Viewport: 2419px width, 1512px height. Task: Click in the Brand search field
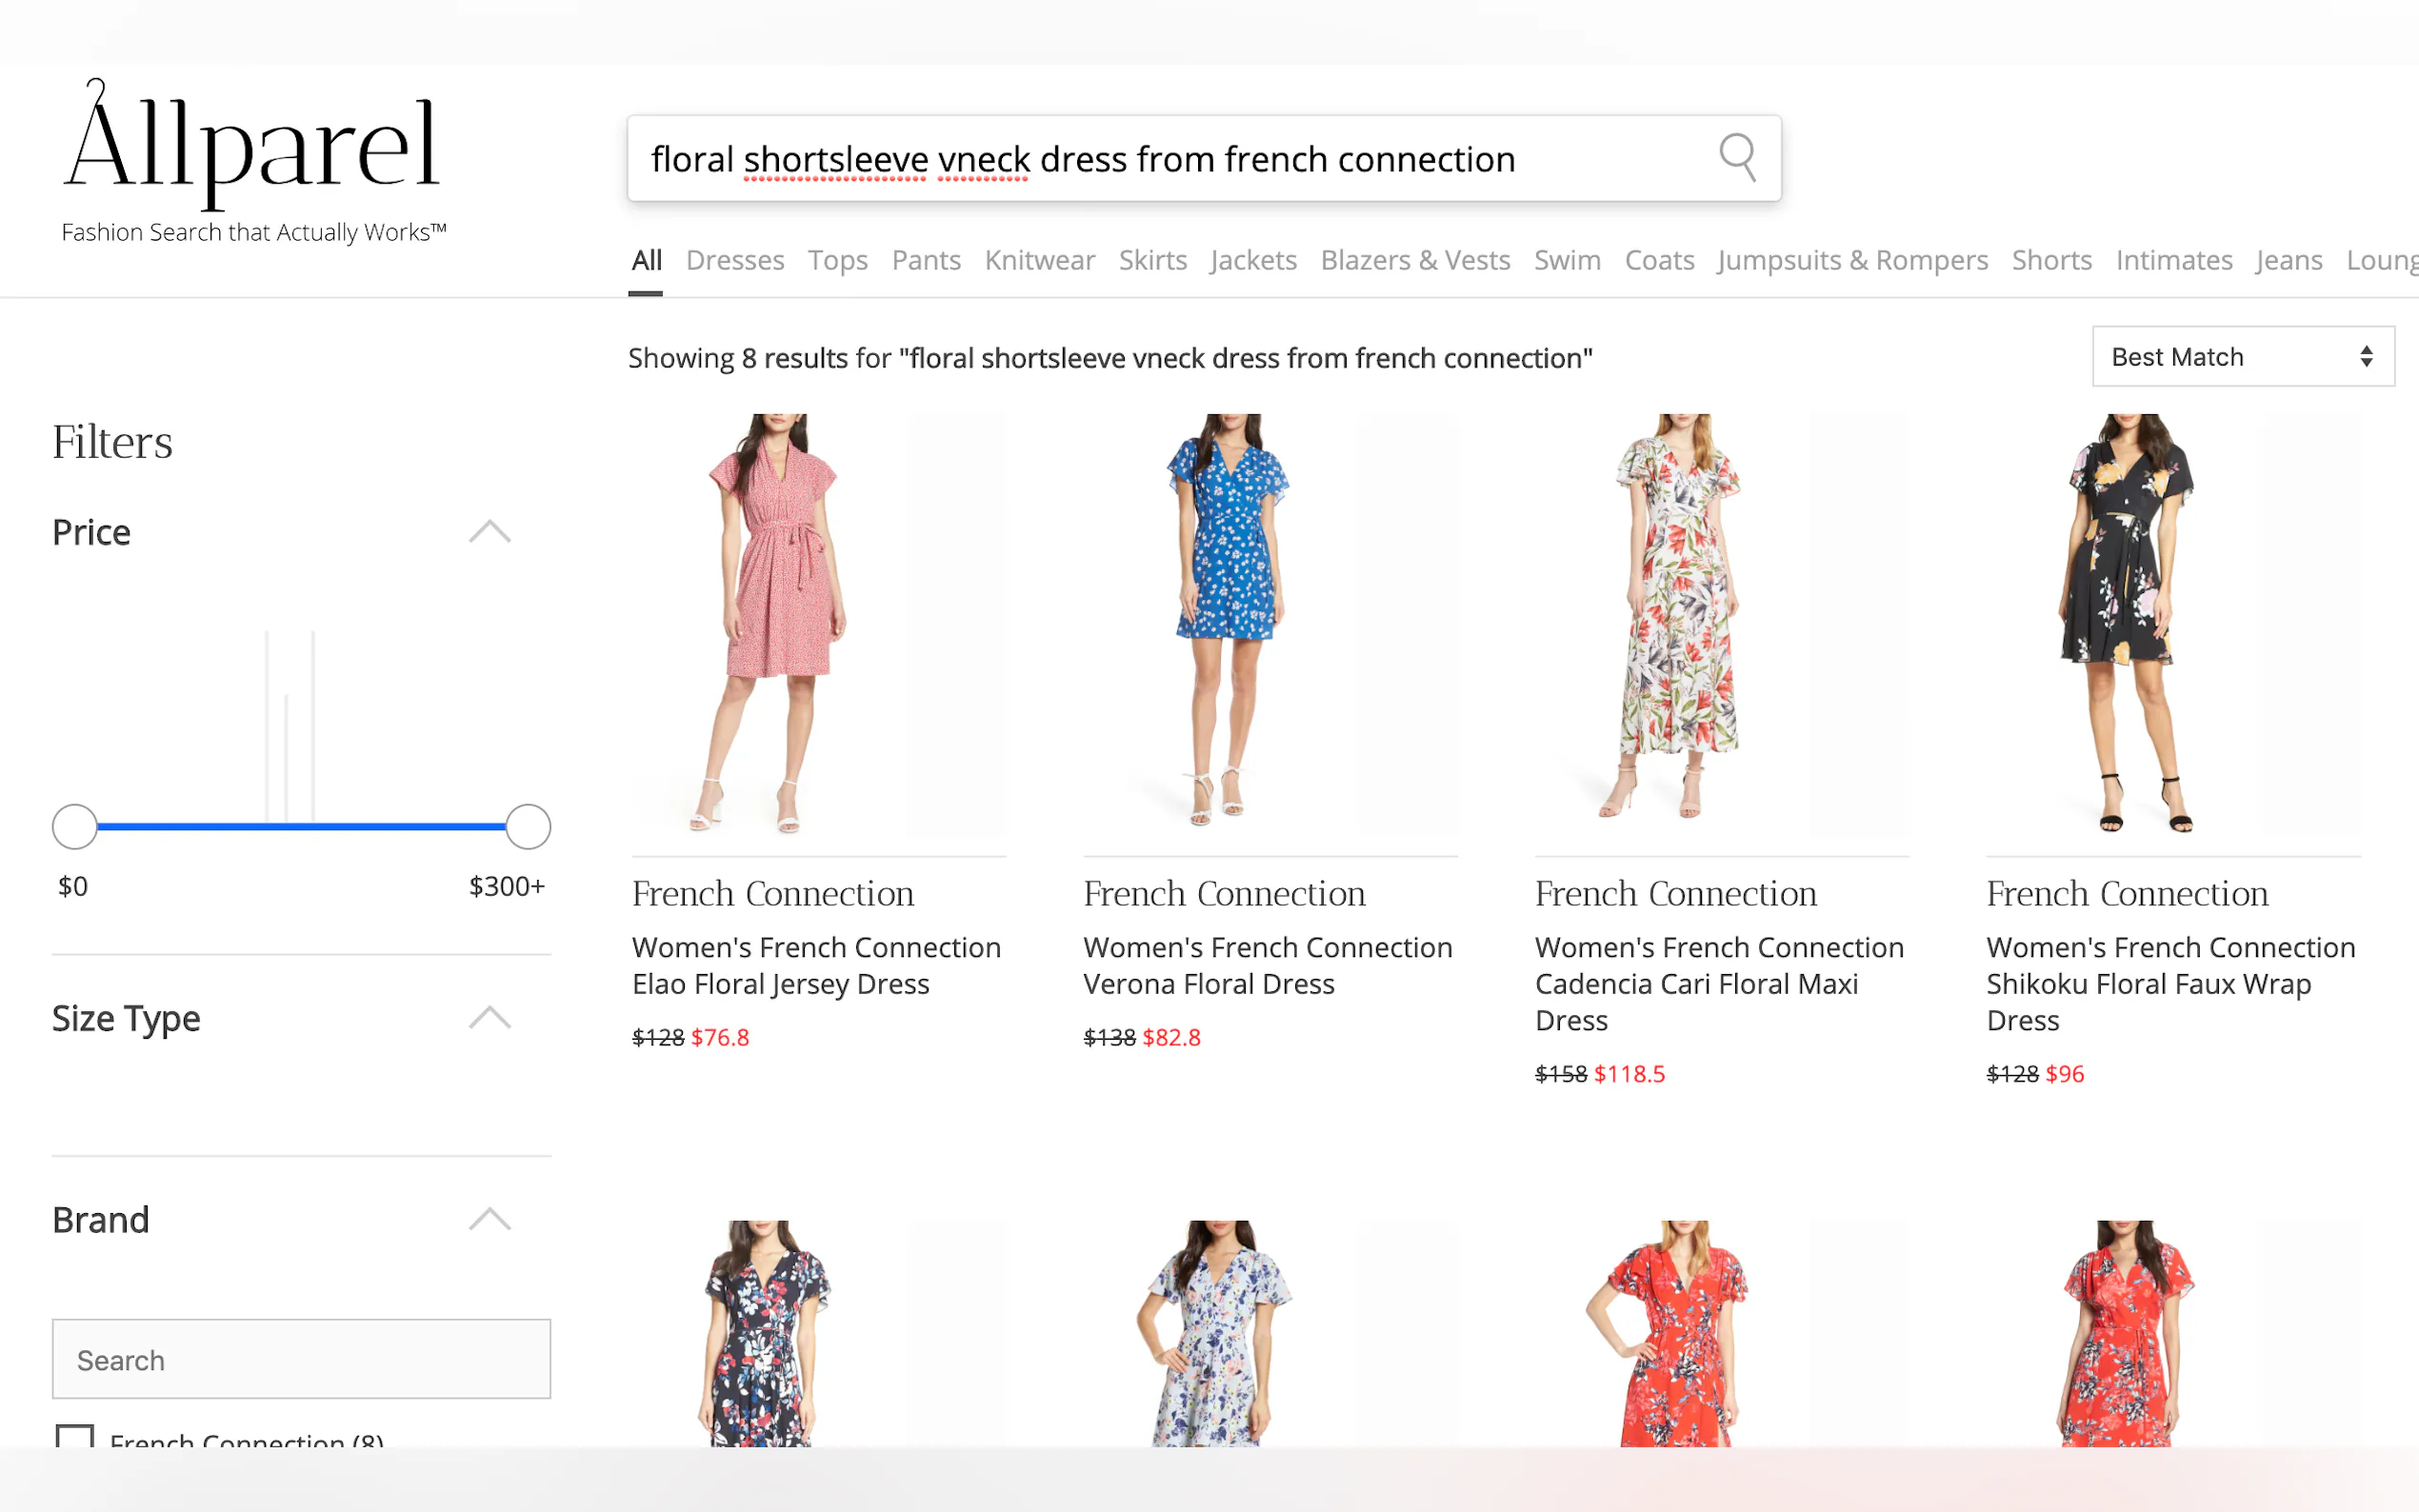tap(300, 1359)
